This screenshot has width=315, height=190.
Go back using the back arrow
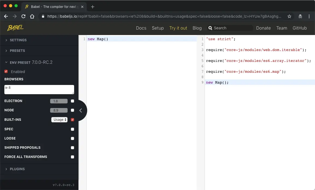[x=6, y=16]
